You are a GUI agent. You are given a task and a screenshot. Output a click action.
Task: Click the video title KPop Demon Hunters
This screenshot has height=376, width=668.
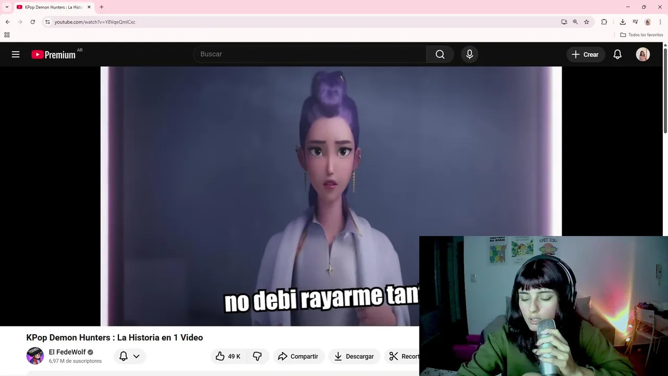(115, 337)
